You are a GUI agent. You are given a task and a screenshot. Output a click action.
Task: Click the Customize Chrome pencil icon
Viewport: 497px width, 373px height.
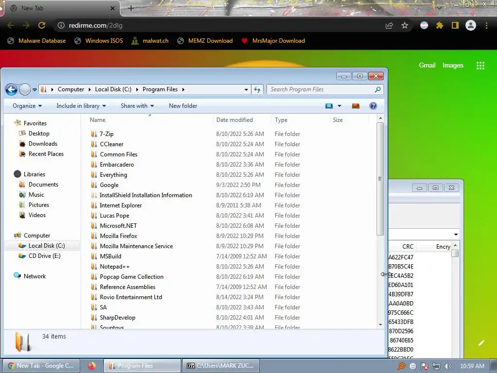click(481, 343)
